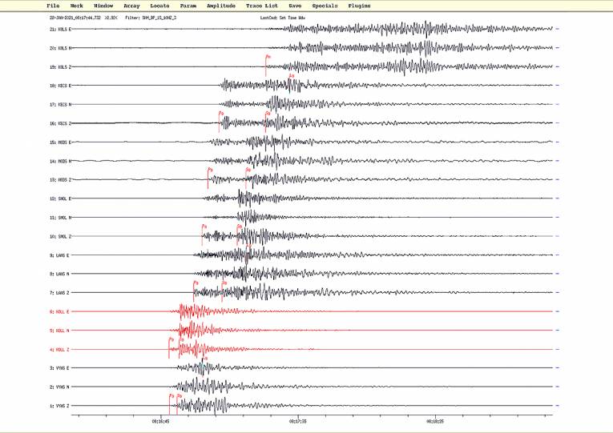
Task: Expand the Param menu
Action: point(188,6)
